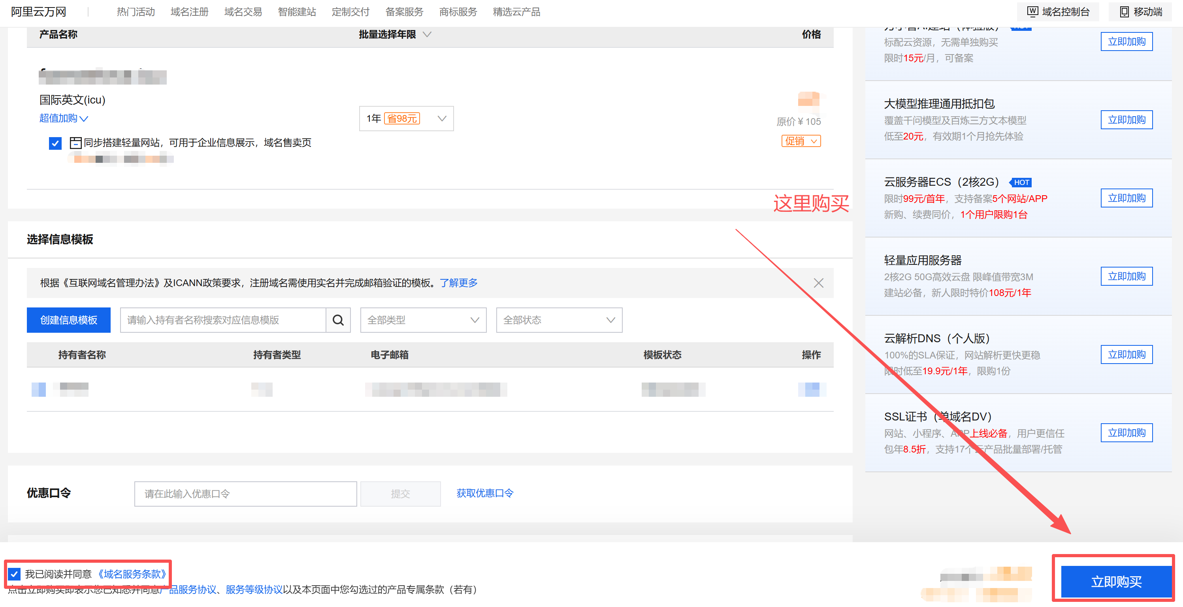This screenshot has height=607, width=1183.
Task: Focus the 优惠口令 input field
Action: click(245, 494)
